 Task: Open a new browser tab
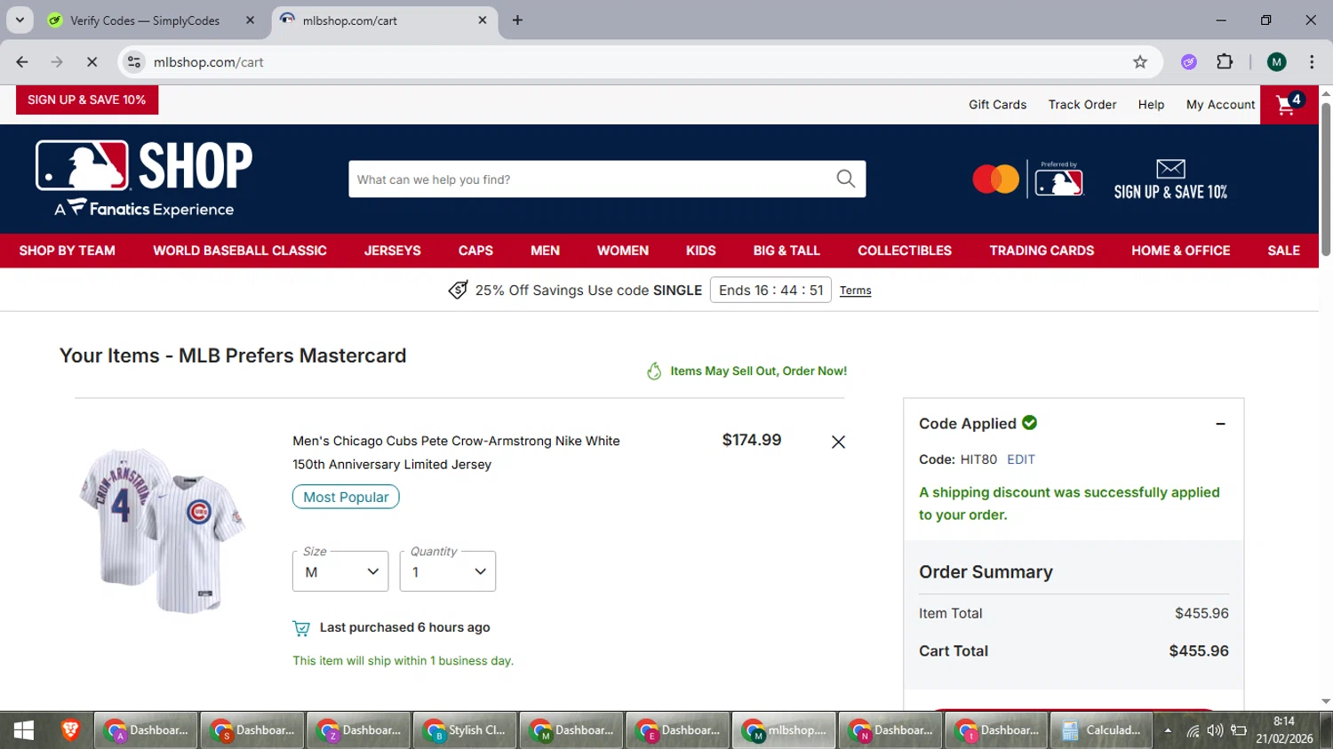(x=517, y=20)
